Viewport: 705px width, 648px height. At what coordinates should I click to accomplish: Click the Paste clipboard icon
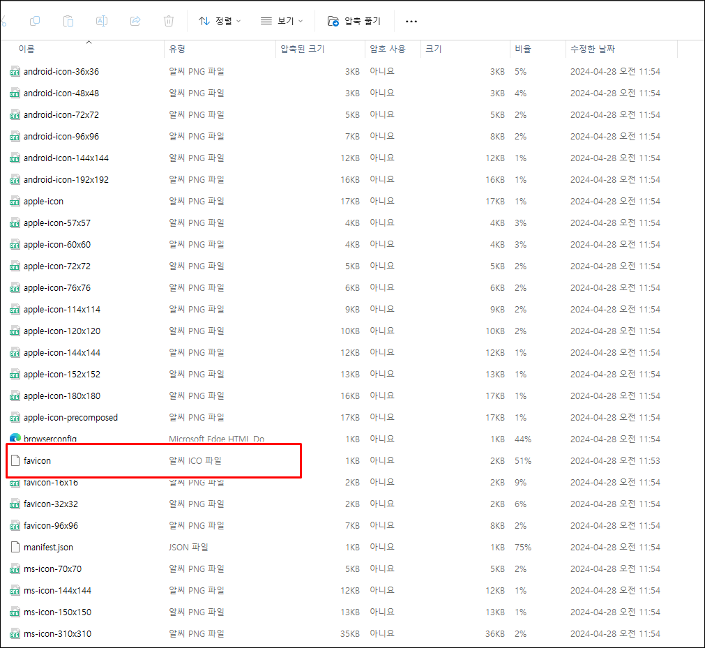click(x=68, y=21)
